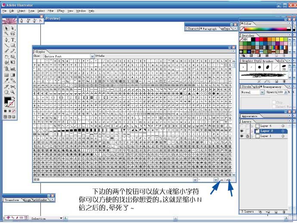Show hidden Layer 4 via visibility box
The image size is (297, 223).
(x=242, y=126)
